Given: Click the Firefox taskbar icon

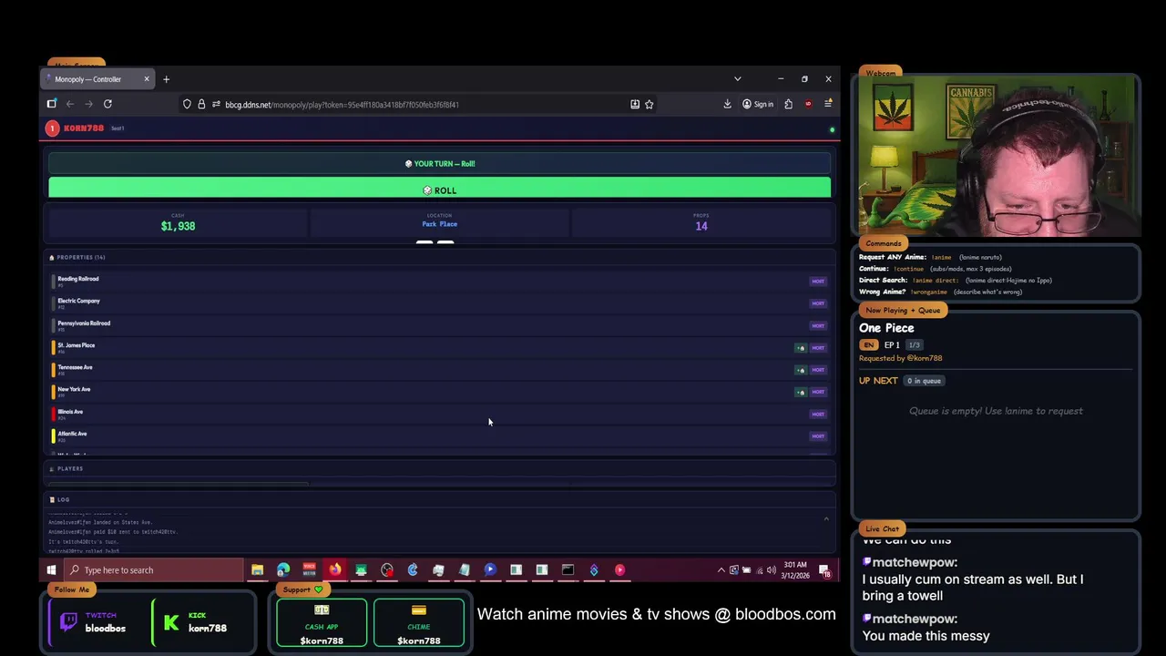Looking at the screenshot, I should click(335, 570).
